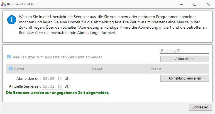Click the Benutzer abmelden title text
This screenshot has width=215, height=114.
(21, 4)
